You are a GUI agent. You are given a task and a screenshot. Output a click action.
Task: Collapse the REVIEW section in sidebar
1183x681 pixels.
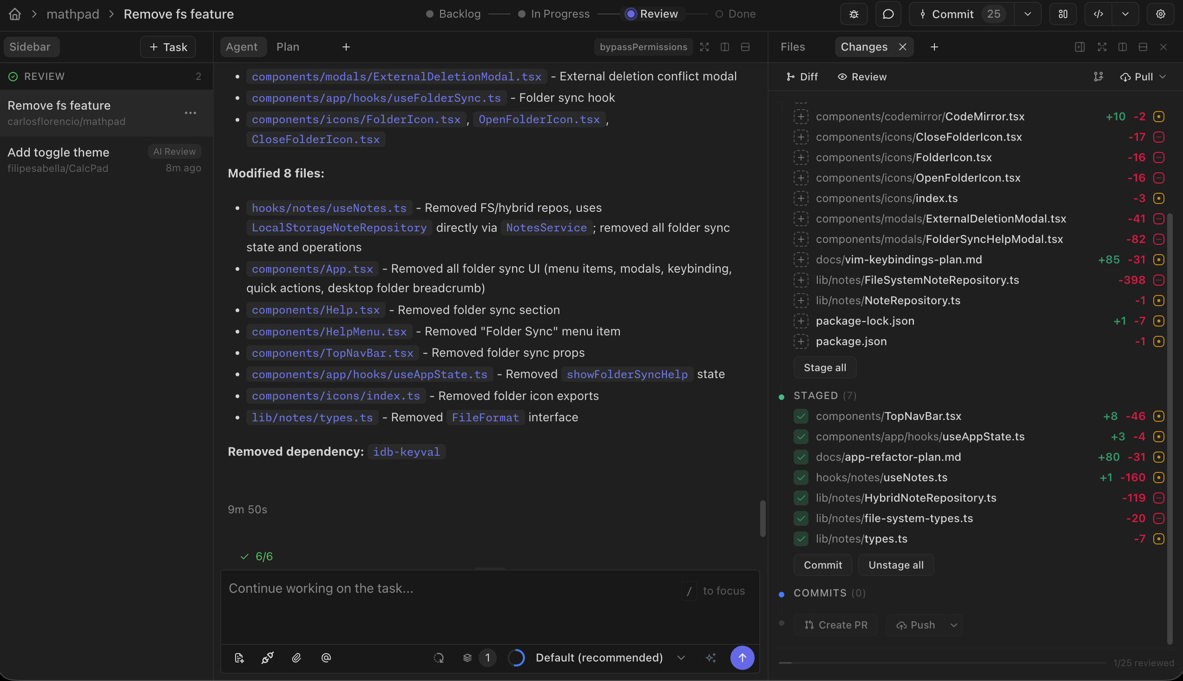pos(106,76)
